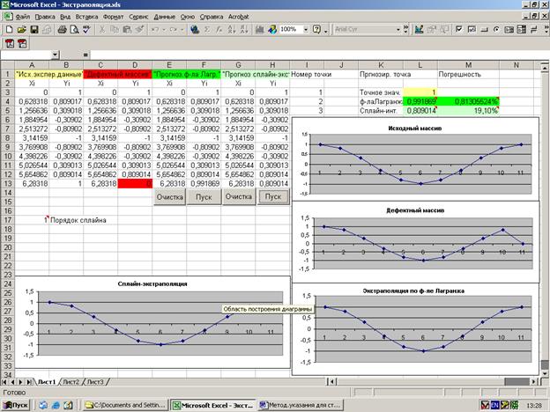Switch to the Лист3 sheet tab
Image resolution: width=550 pixels, height=412 pixels.
click(95, 382)
